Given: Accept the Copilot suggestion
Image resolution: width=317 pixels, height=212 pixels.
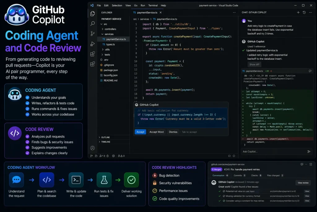Looking at the screenshot, I should [140, 132].
